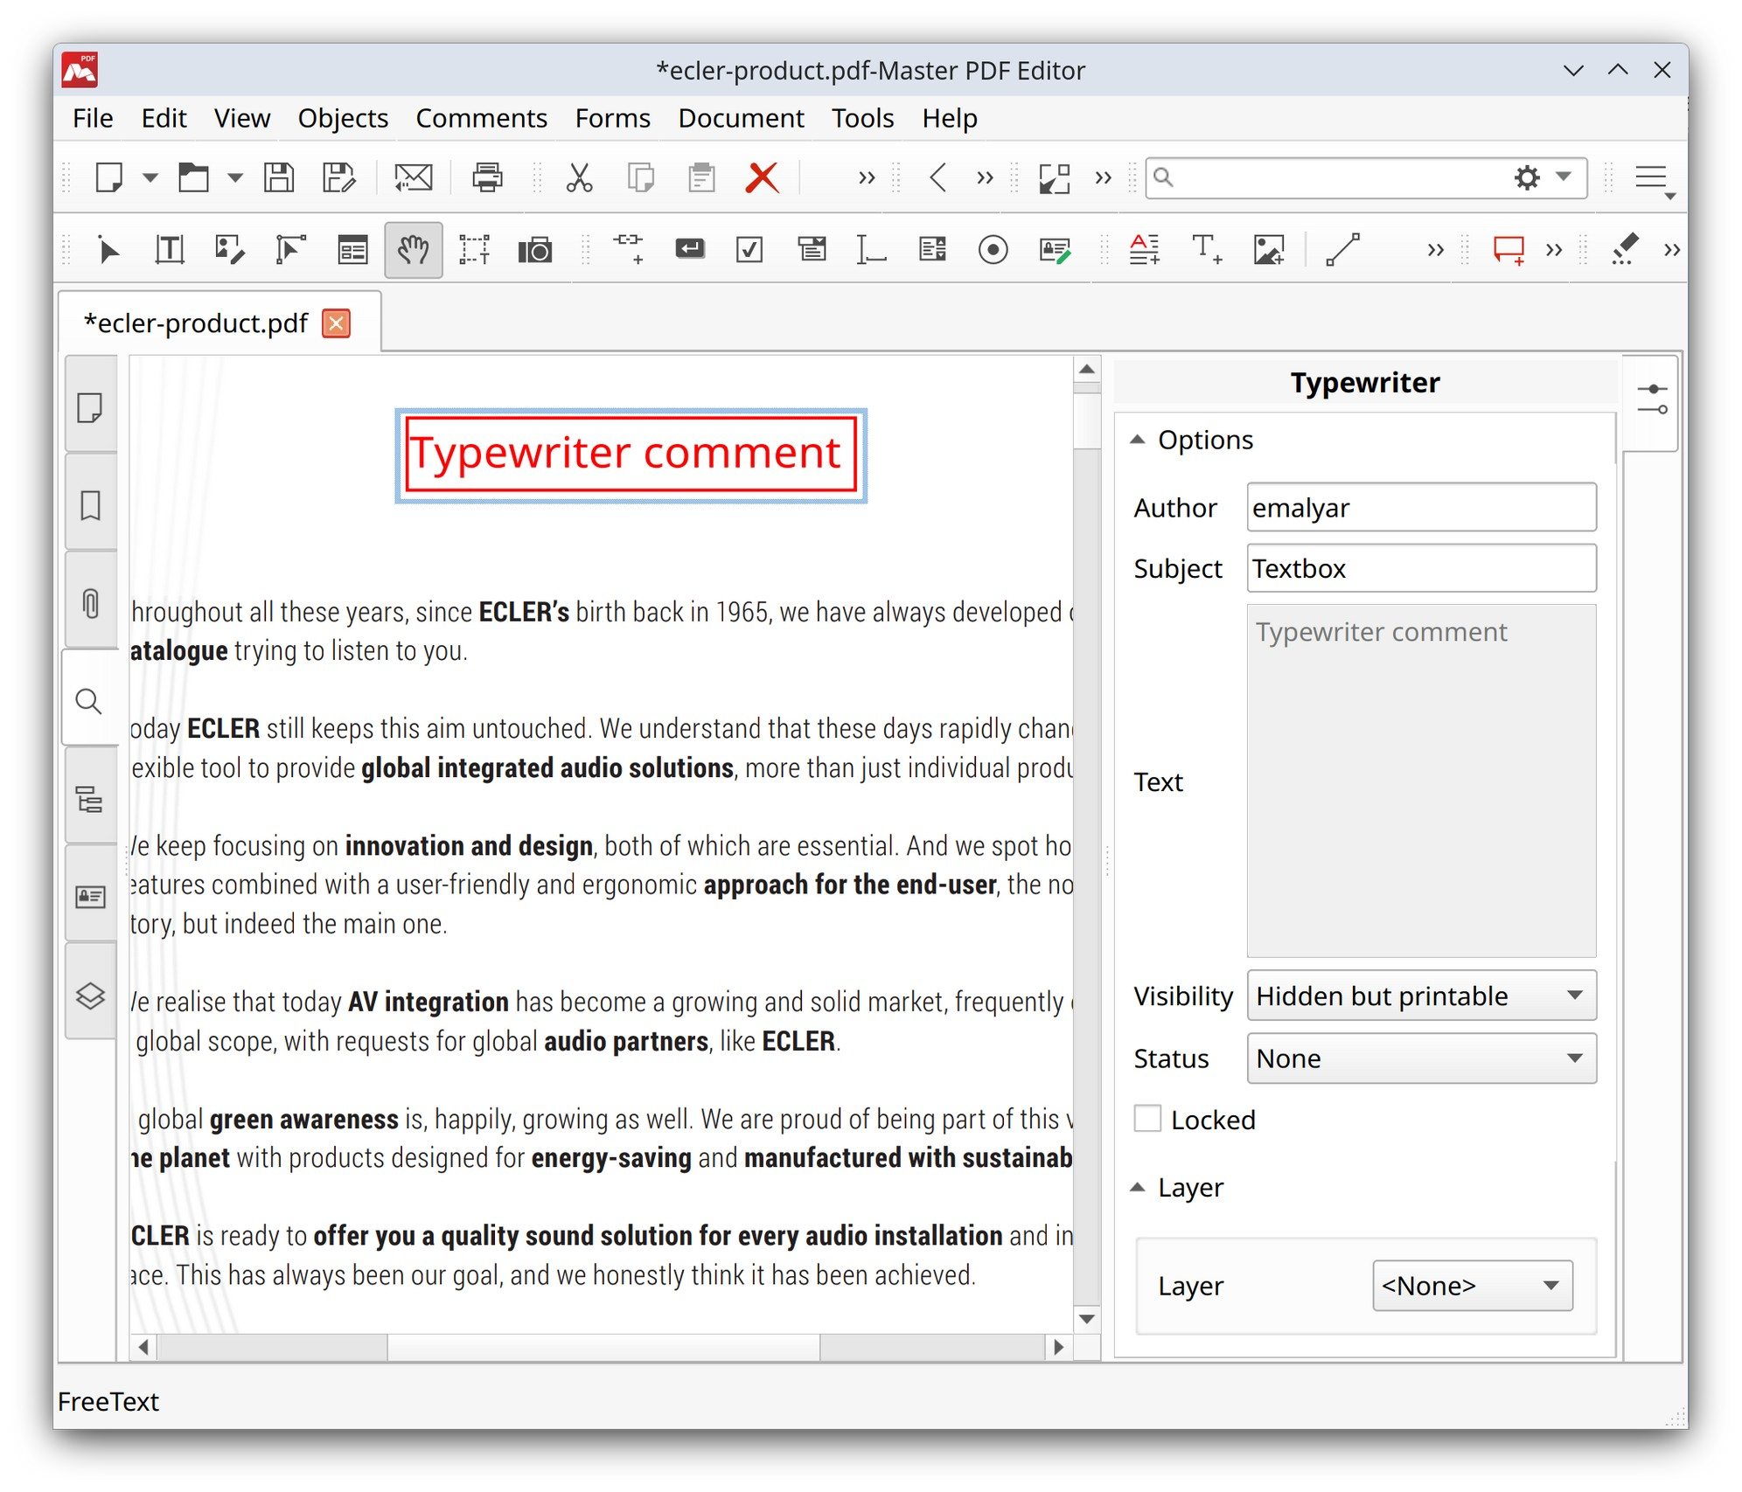Open search options gear dropdown

tap(1543, 177)
